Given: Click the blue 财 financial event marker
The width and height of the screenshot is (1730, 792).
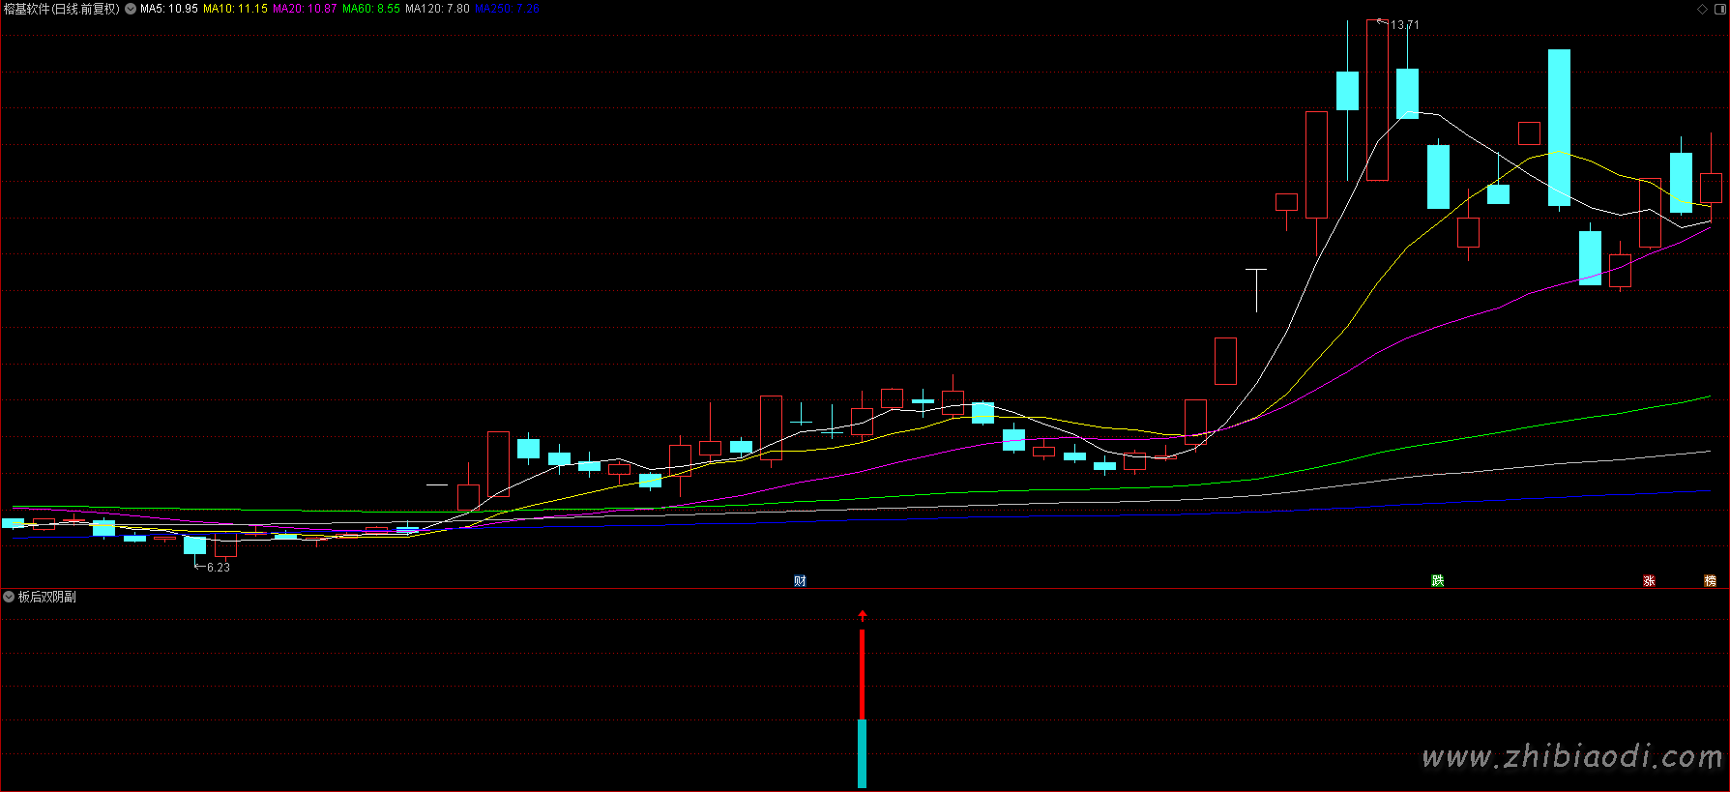Looking at the screenshot, I should pos(800,580).
